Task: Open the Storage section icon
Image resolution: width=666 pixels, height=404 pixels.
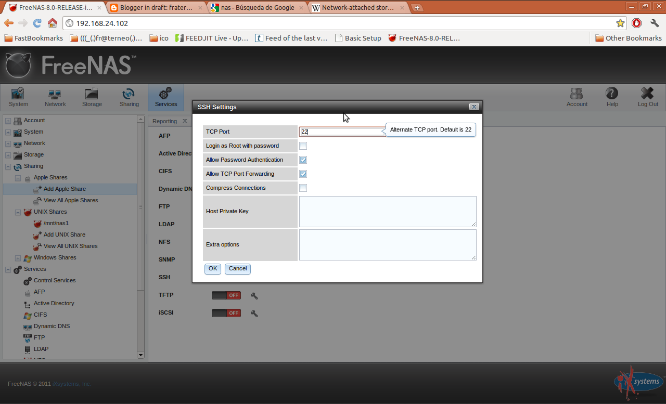Action: [92, 97]
